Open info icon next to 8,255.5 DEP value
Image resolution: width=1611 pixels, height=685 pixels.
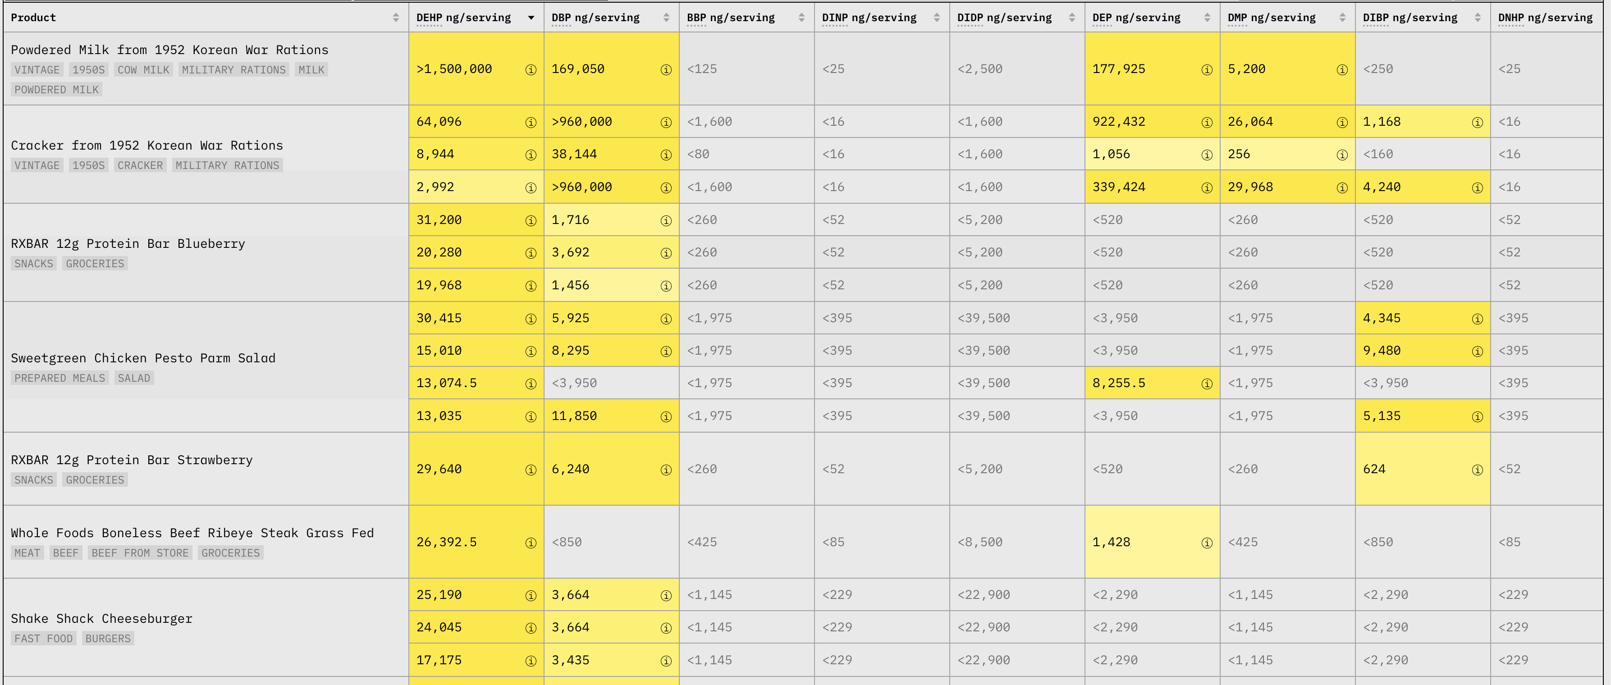point(1206,384)
